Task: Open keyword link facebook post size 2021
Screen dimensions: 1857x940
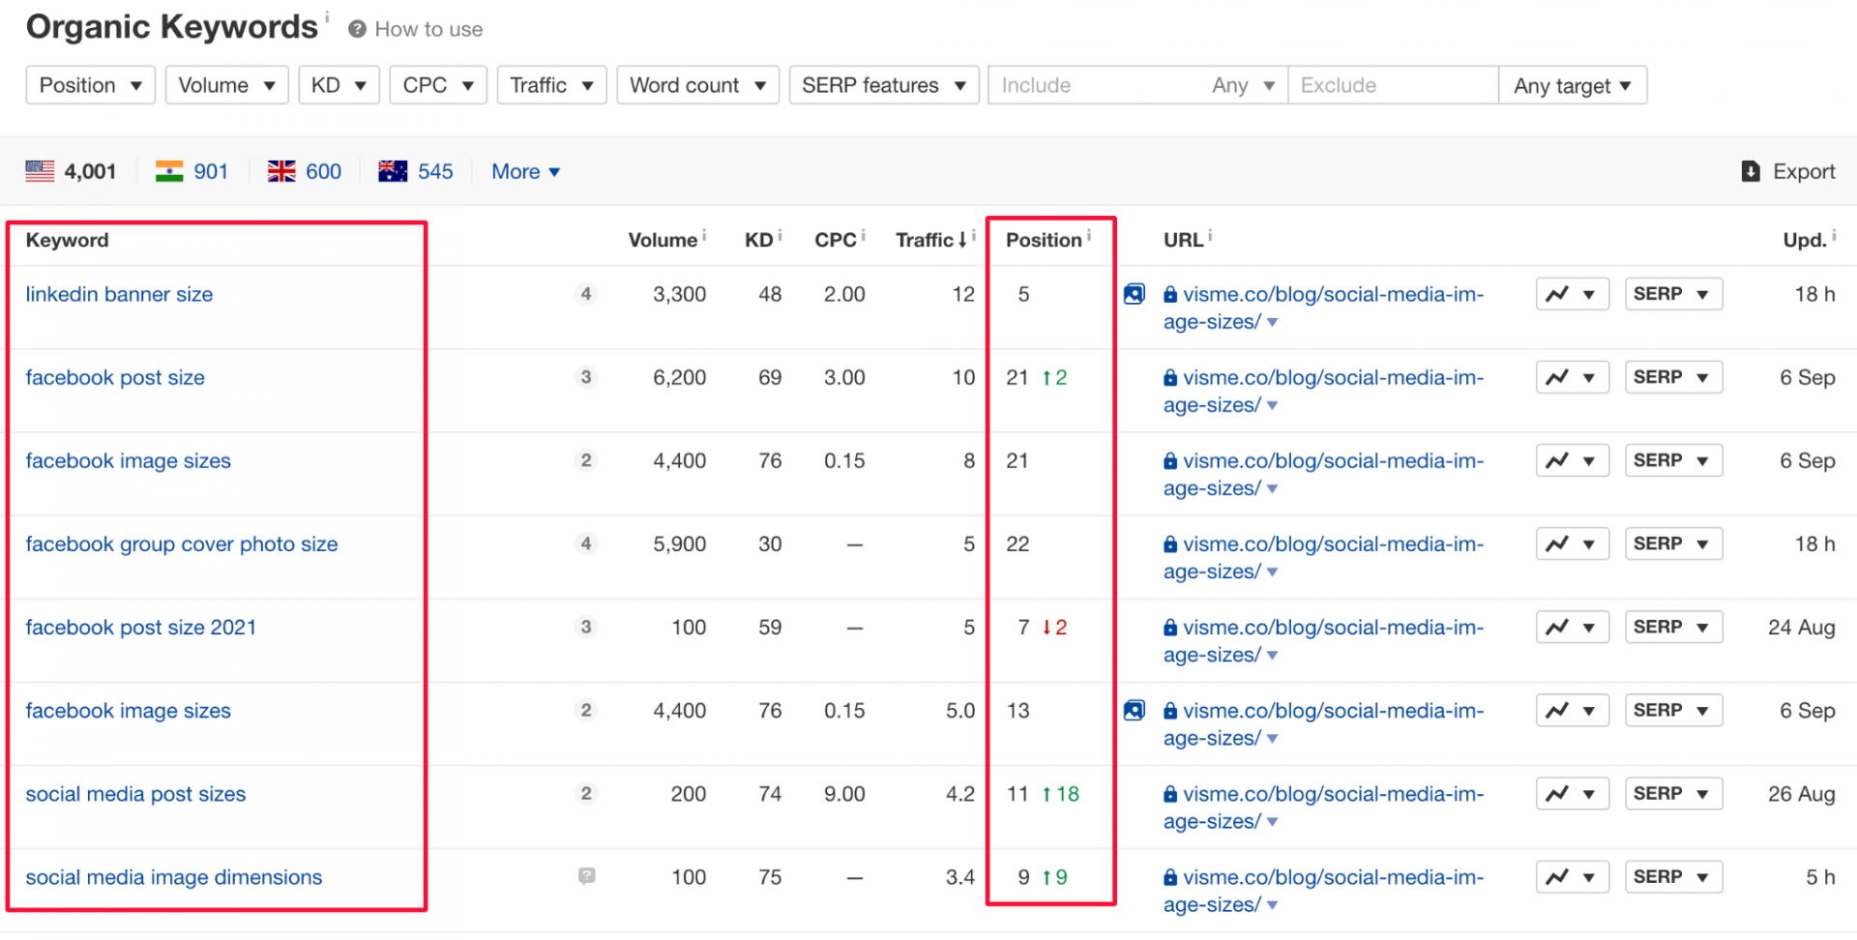Action: click(x=141, y=627)
